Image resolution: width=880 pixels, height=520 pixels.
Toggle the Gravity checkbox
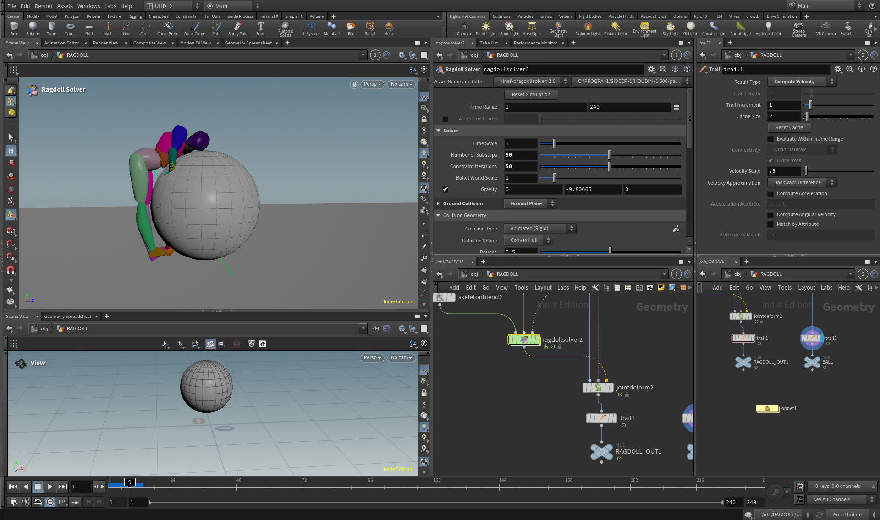tap(445, 189)
